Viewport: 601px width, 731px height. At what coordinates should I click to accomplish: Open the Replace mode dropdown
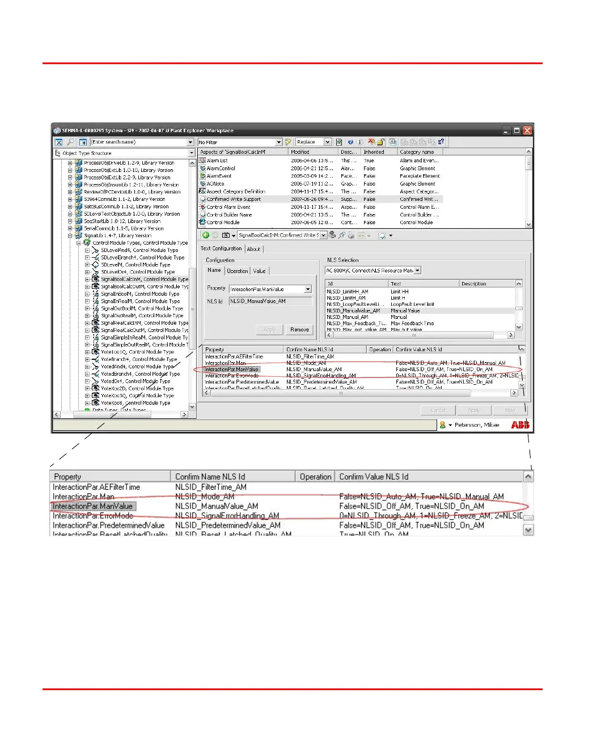(x=327, y=142)
